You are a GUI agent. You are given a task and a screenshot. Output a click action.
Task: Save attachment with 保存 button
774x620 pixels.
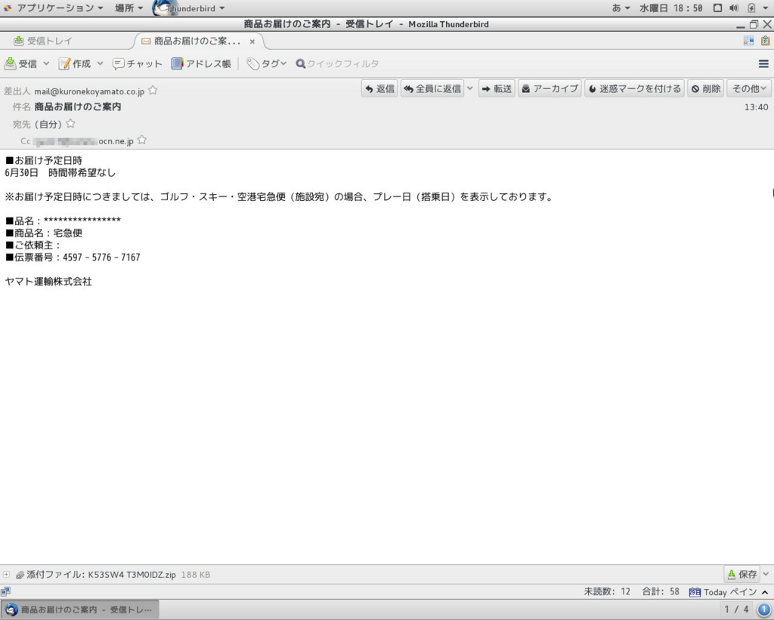click(742, 574)
